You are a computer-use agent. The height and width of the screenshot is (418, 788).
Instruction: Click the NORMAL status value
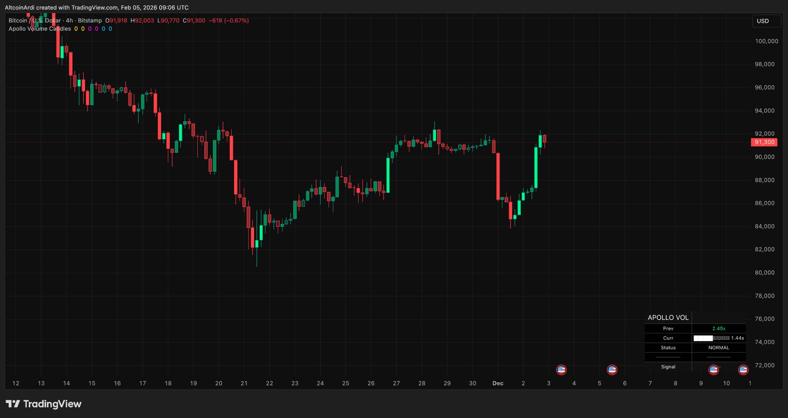click(x=719, y=348)
